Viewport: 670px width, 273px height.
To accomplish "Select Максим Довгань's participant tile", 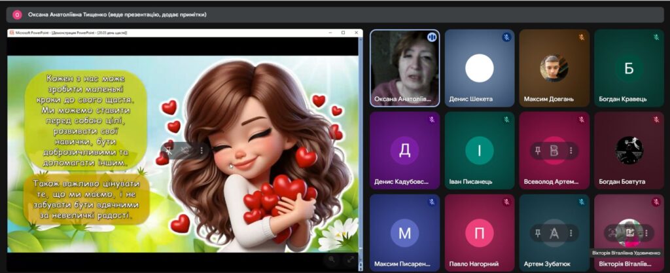I will coord(554,68).
